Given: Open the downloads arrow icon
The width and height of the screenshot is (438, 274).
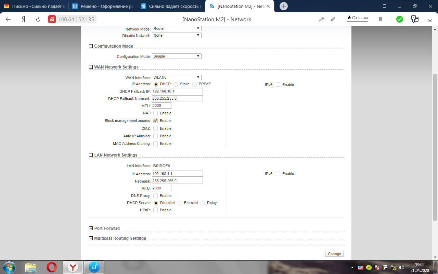Looking at the screenshot, I should coord(430,20).
